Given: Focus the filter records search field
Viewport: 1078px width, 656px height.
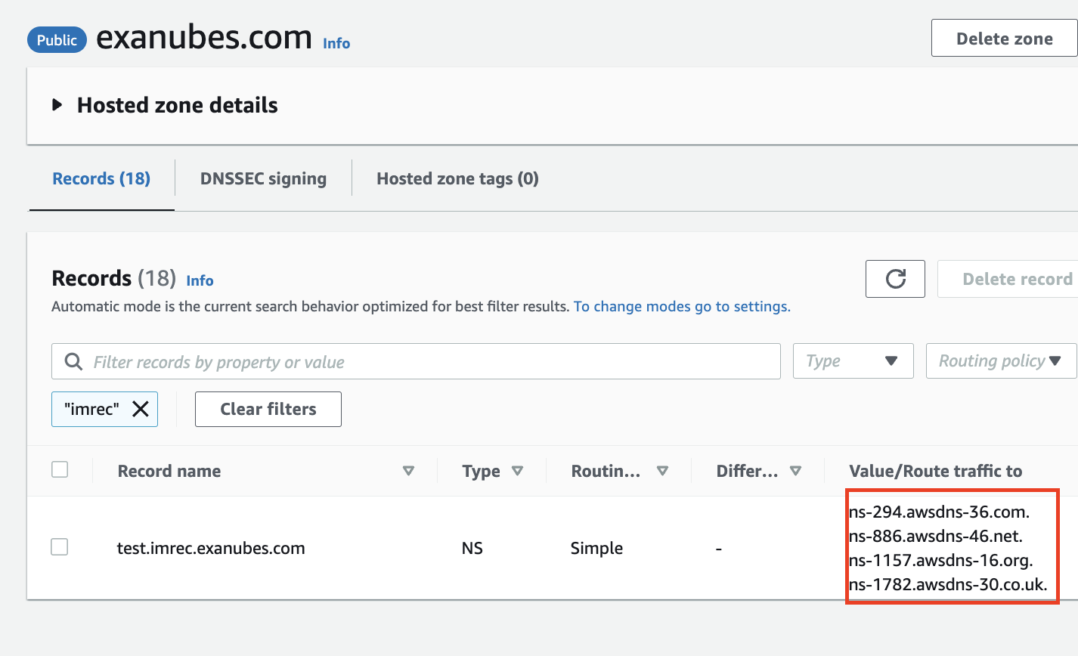Looking at the screenshot, I should 416,361.
